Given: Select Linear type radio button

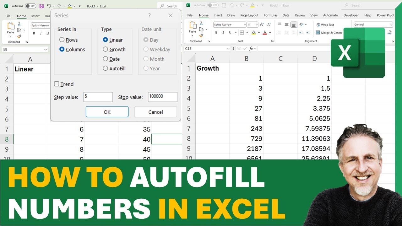Looking at the screenshot, I should tap(106, 40).
